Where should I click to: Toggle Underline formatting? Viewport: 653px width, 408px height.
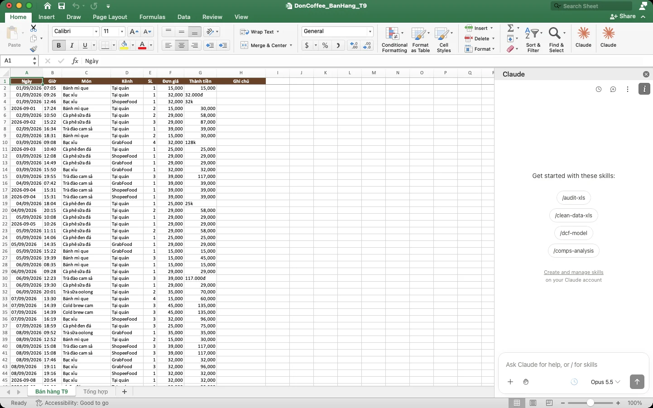click(85, 45)
